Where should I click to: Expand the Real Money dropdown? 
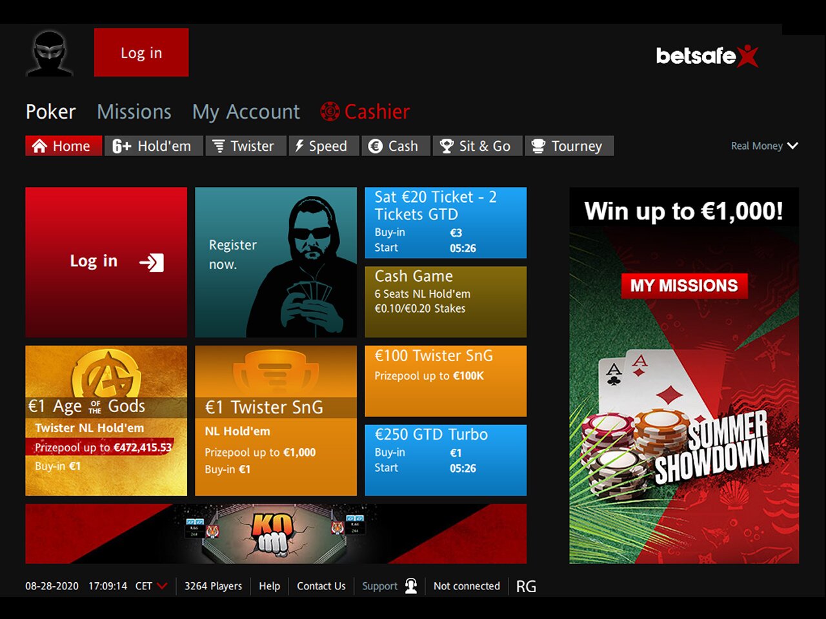(765, 146)
